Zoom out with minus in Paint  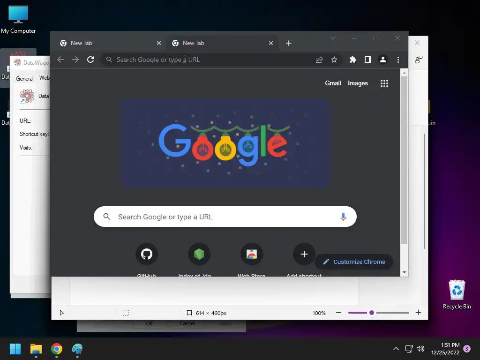(338, 313)
